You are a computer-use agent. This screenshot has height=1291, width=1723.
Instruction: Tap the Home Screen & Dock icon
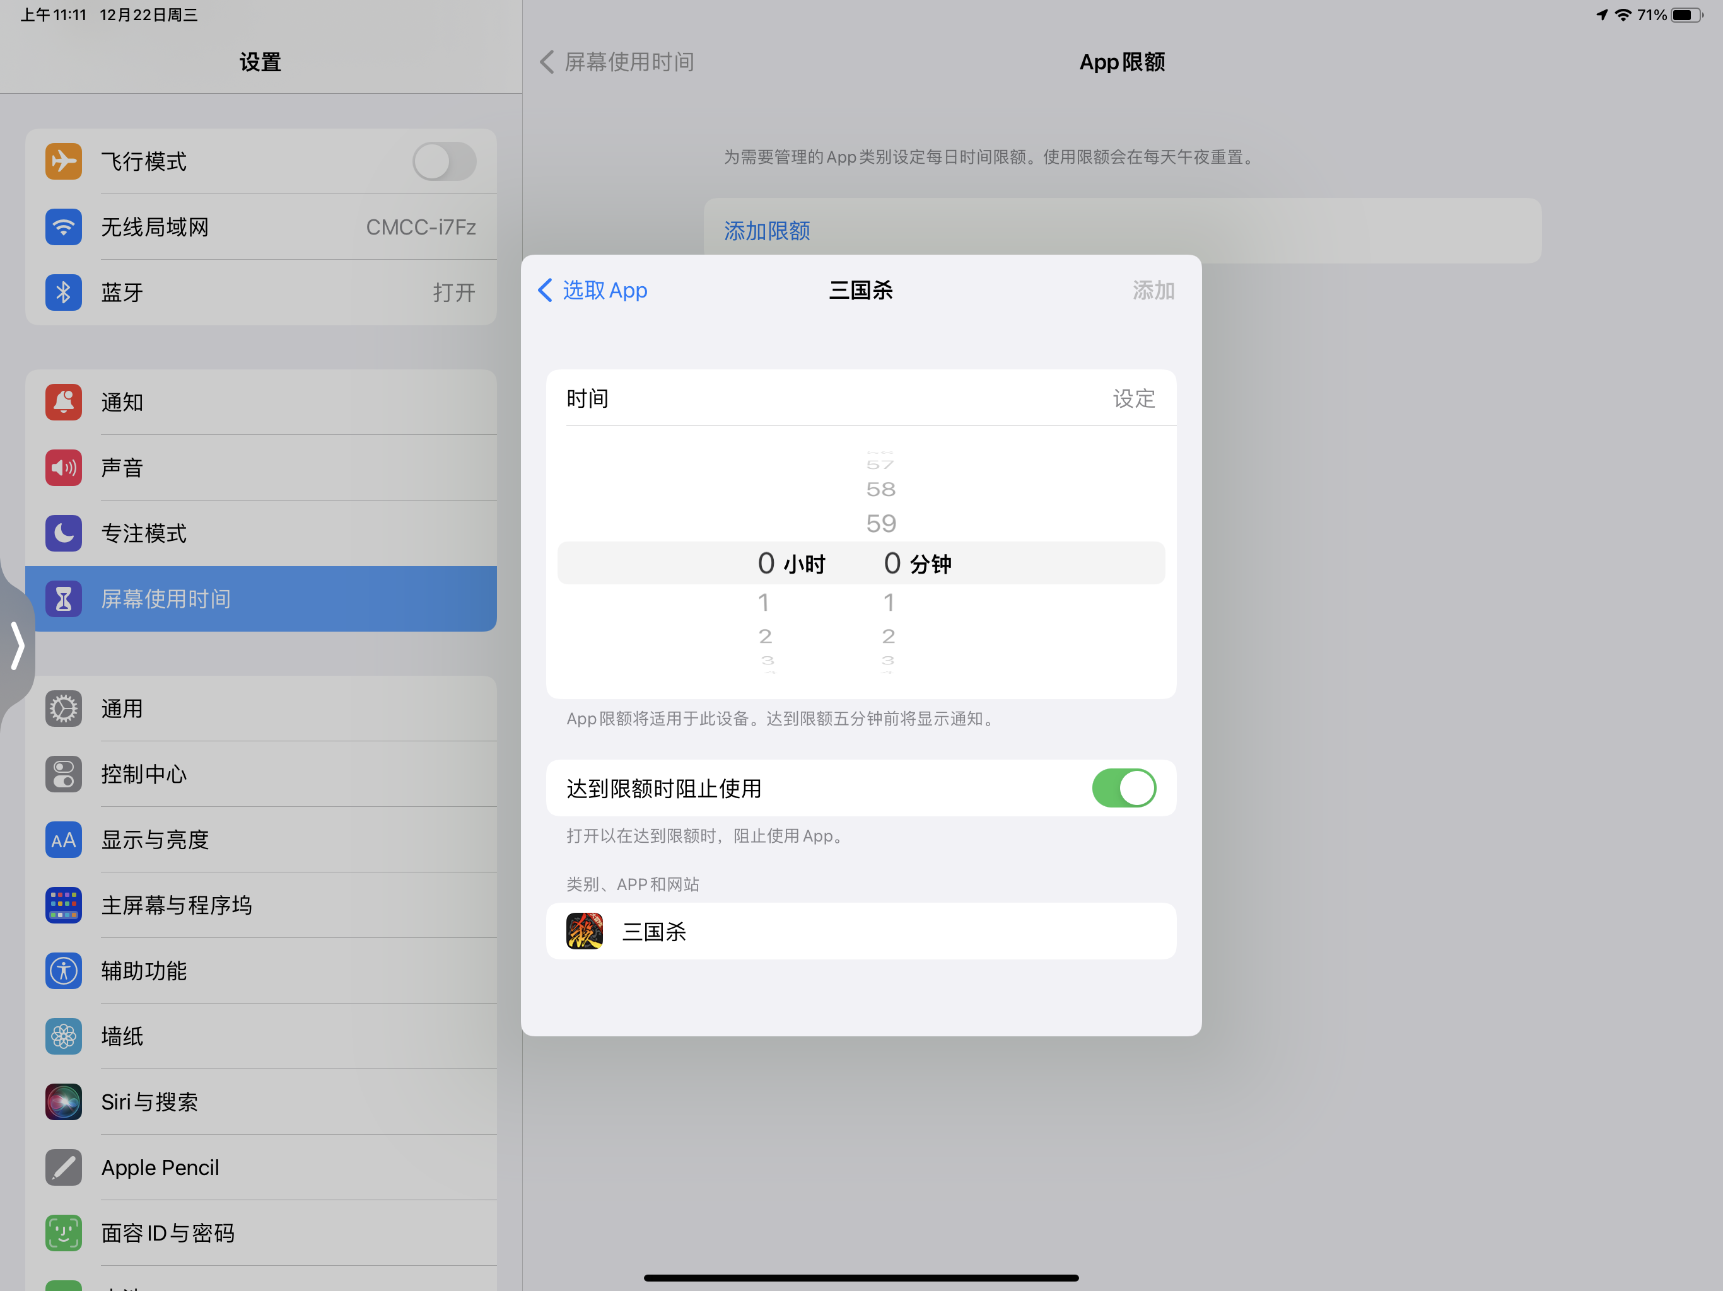[x=63, y=905]
